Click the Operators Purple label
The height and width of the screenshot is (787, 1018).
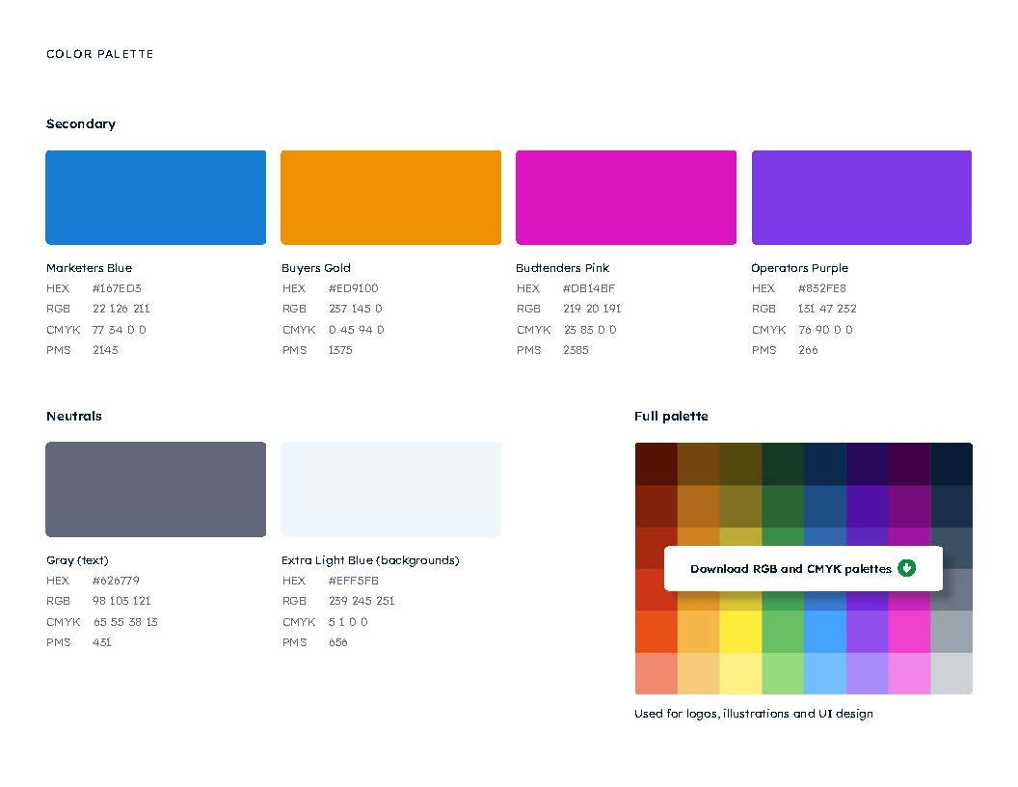click(800, 268)
